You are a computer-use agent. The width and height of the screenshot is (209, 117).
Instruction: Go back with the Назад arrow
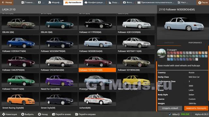[7, 3]
